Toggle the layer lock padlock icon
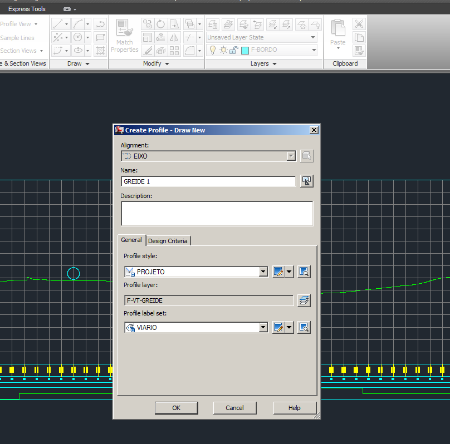 point(233,50)
